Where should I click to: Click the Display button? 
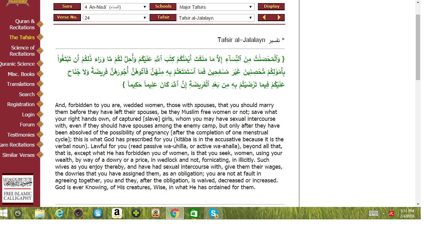[271, 7]
